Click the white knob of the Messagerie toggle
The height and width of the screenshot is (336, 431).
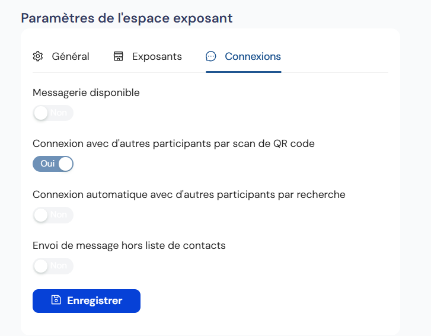coord(41,113)
